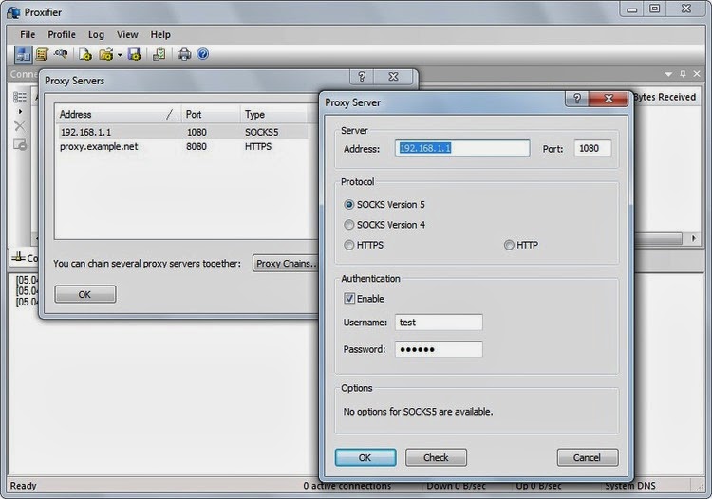Open the File menu
This screenshot has width=712, height=499.
(x=28, y=34)
